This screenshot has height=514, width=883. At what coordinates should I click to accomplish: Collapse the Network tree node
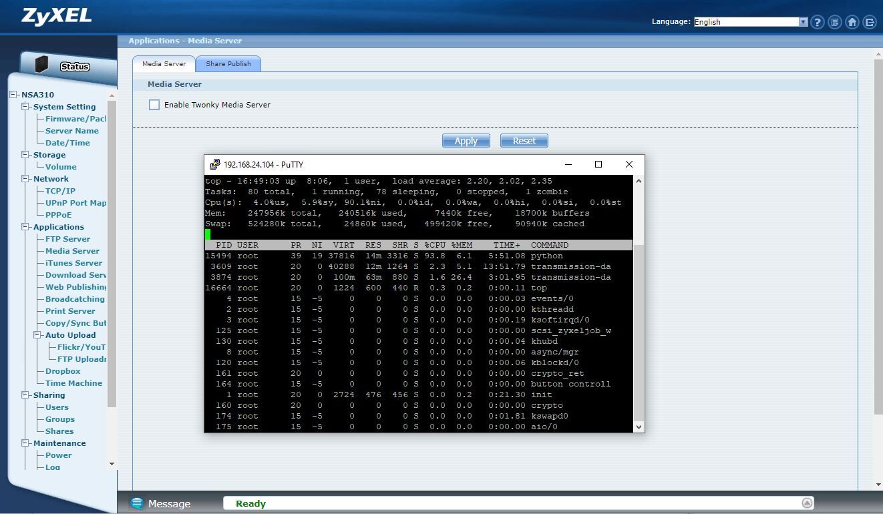(26, 179)
